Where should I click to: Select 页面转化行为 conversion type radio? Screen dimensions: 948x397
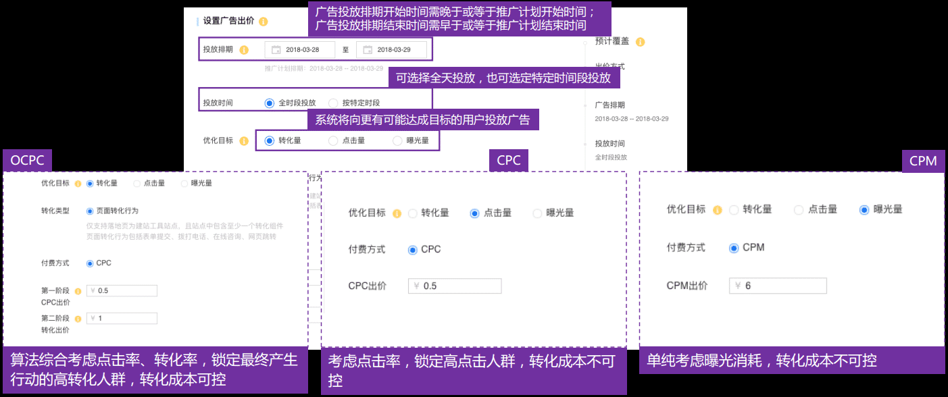pos(90,211)
